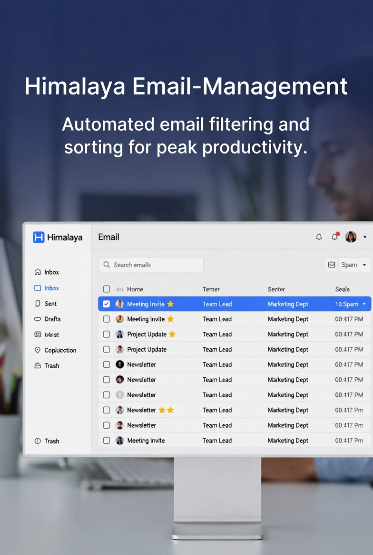
Task: Open notifications bell with red badge
Action: pyautogui.click(x=334, y=237)
